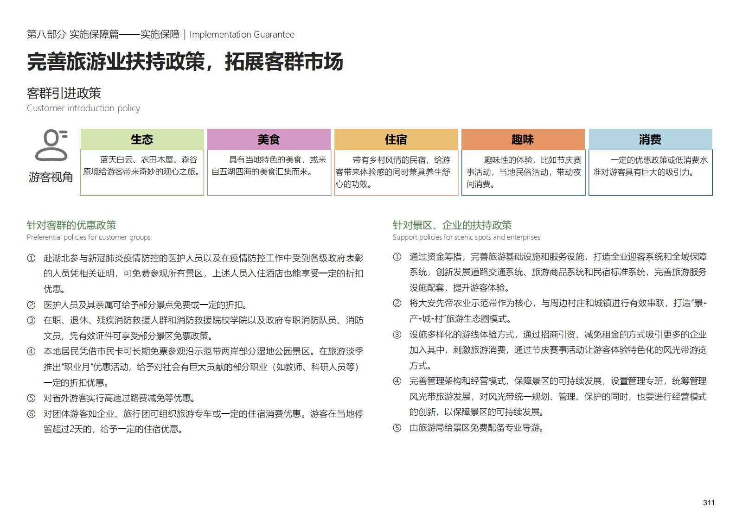Click the line 文员，凭有效证件可享受部分景区免票政策

click(128, 336)
